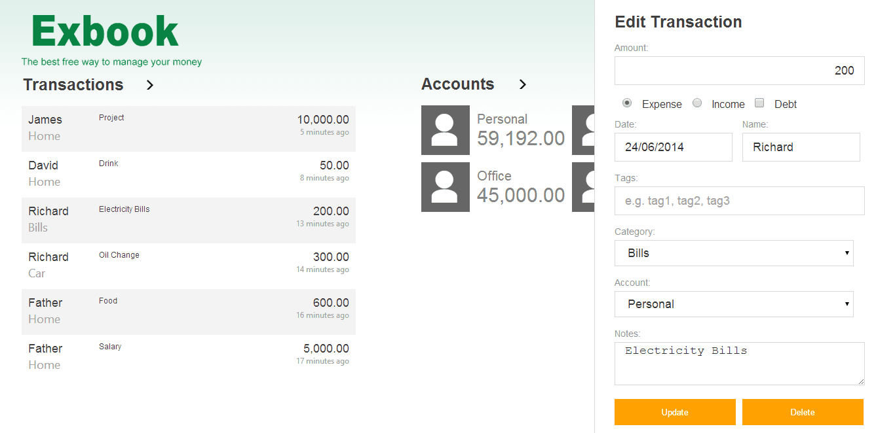Select James Project transaction row
Viewport: 895px width, 433px height.
pyautogui.click(x=189, y=129)
